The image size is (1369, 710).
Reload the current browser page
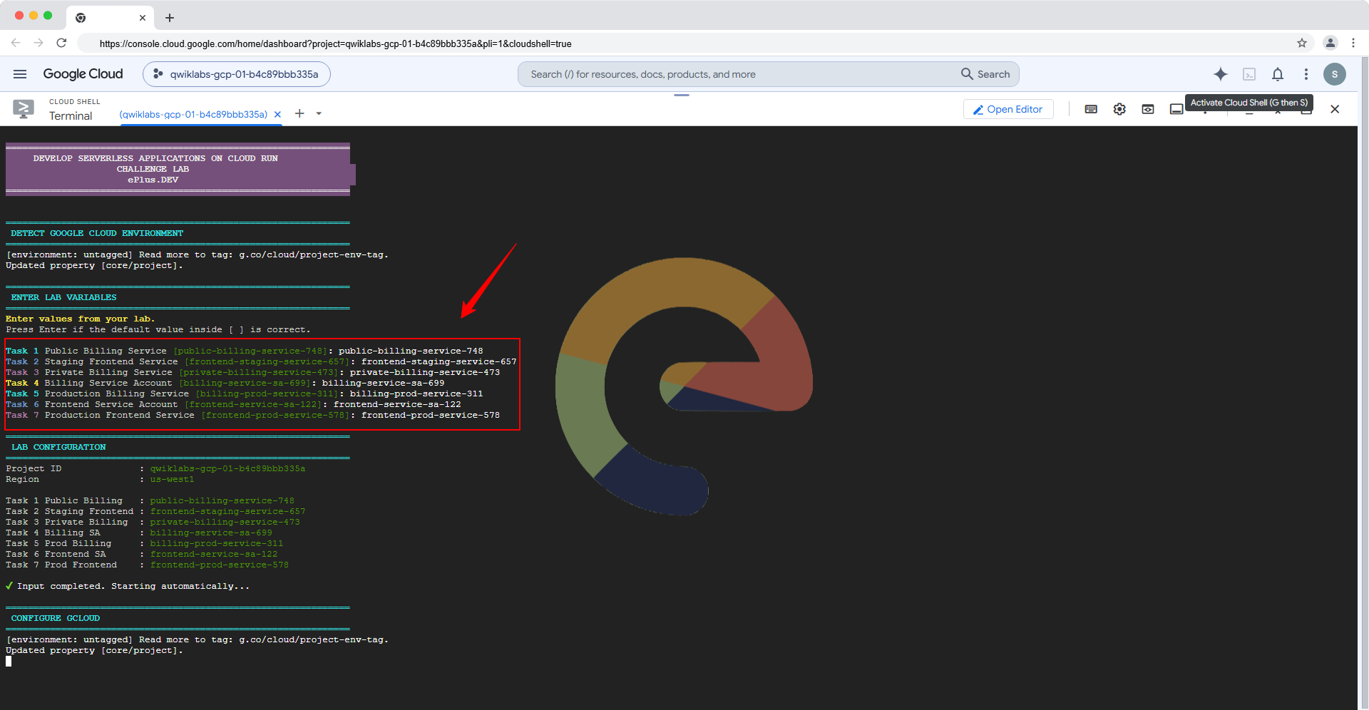pyautogui.click(x=61, y=43)
